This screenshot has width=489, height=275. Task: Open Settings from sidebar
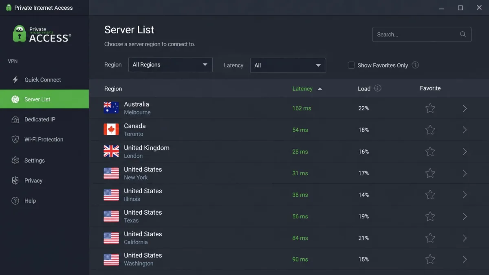coord(44,161)
